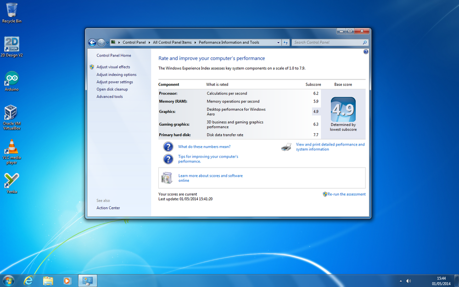Click the 'Gaming graphics:' component label
This screenshot has width=459, height=287.
tap(174, 124)
